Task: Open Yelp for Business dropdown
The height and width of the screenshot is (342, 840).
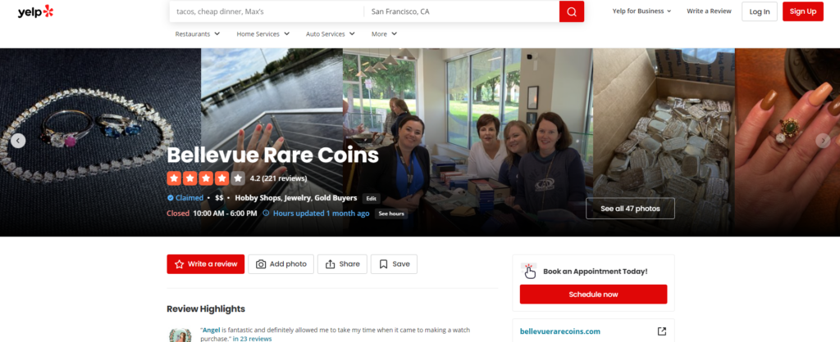Action: (x=641, y=11)
